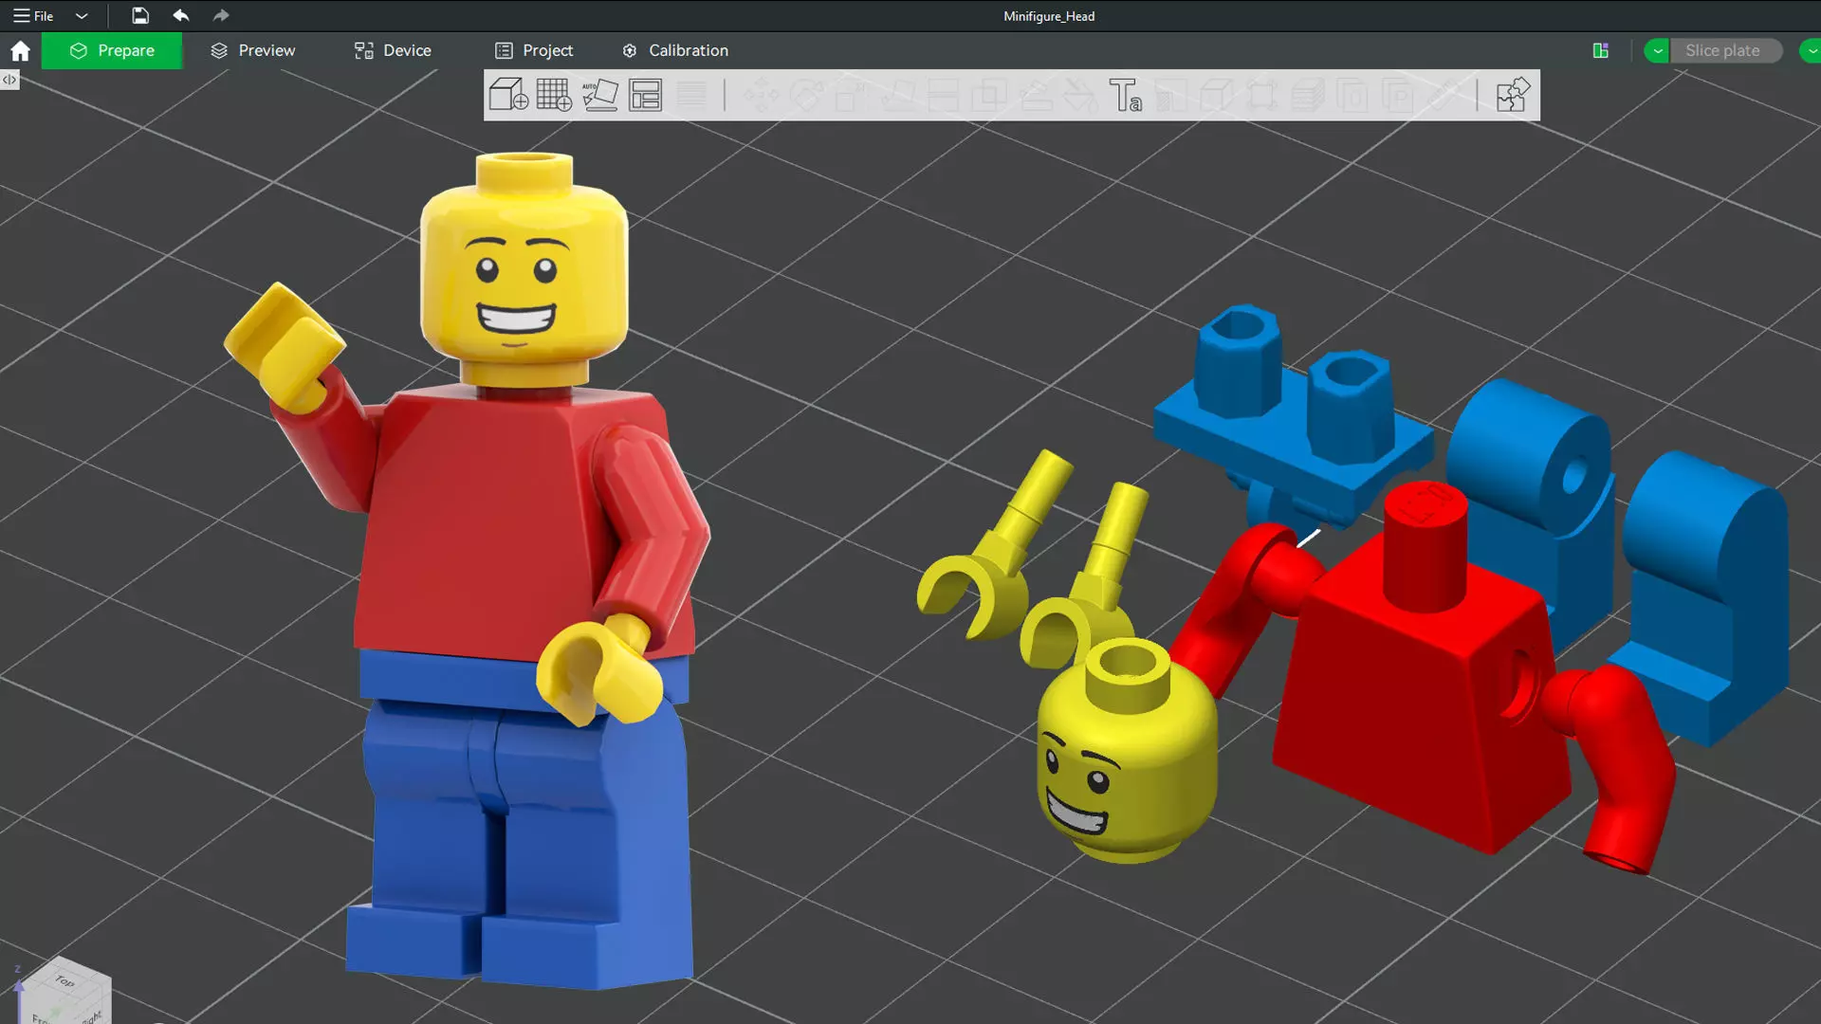This screenshot has width=1821, height=1024.
Task: Switch to the Prepare tab
Action: tap(112, 50)
